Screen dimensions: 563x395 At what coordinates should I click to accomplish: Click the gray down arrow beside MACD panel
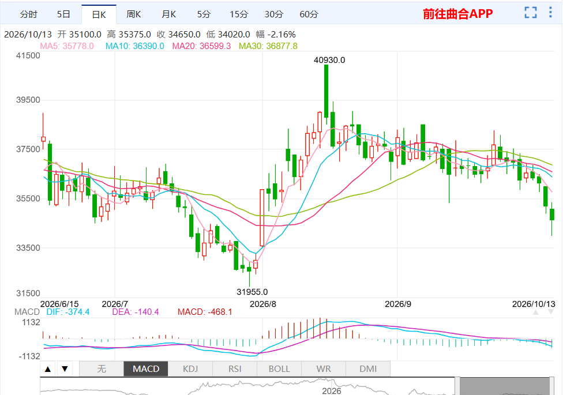pyautogui.click(x=551, y=312)
